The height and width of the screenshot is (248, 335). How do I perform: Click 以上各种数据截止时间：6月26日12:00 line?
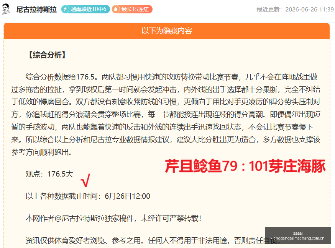[88, 196]
